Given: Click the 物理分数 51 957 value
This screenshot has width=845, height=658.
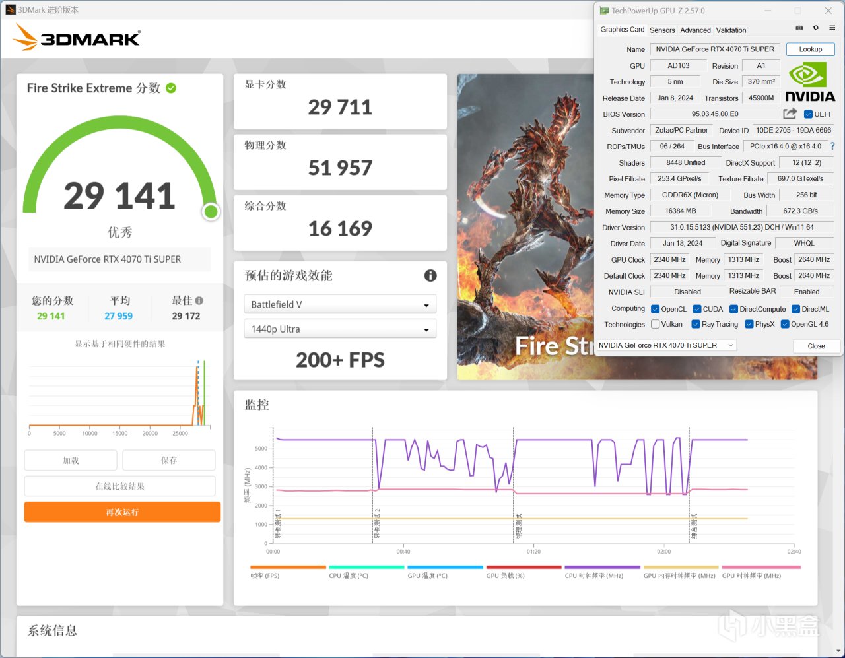Looking at the screenshot, I should click(x=340, y=168).
